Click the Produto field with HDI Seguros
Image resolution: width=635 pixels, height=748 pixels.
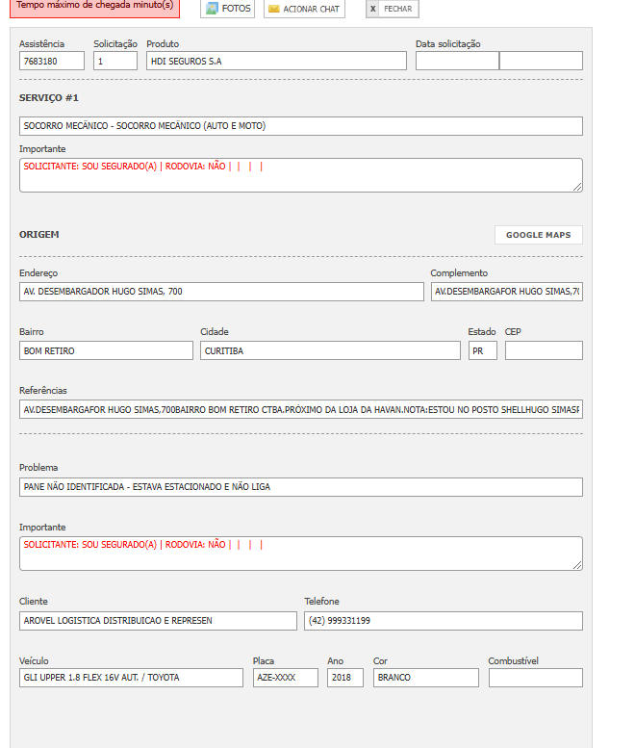pos(276,61)
